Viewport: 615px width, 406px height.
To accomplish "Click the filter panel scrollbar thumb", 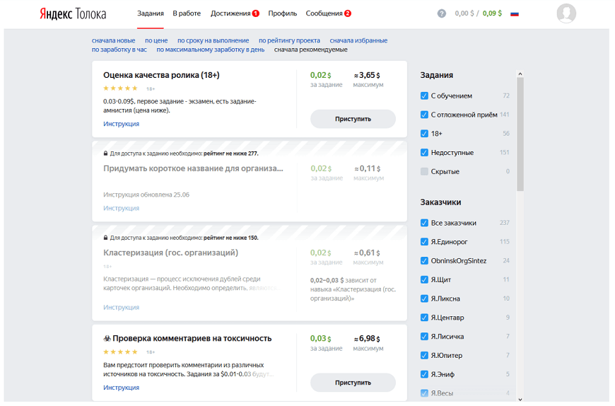I will (x=520, y=134).
